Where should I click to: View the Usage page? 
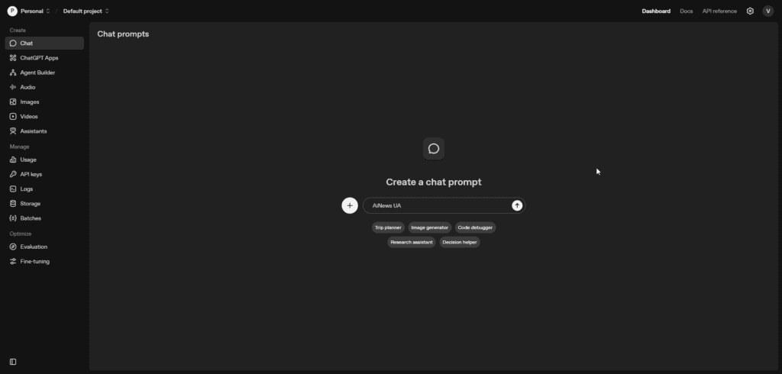(x=28, y=160)
